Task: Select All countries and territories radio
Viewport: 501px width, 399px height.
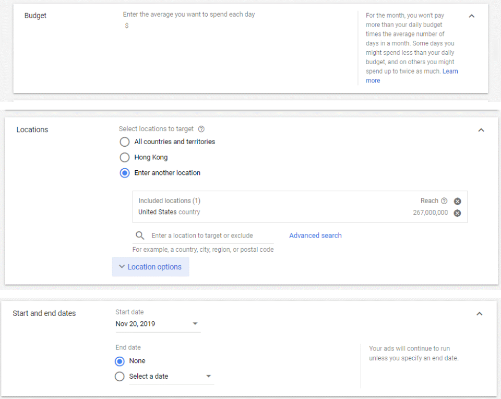Action: [x=125, y=142]
